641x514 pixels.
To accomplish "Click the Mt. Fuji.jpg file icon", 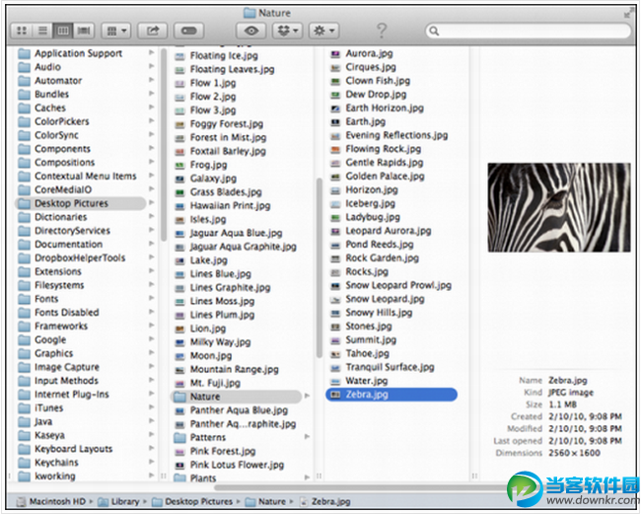I will tap(179, 384).
